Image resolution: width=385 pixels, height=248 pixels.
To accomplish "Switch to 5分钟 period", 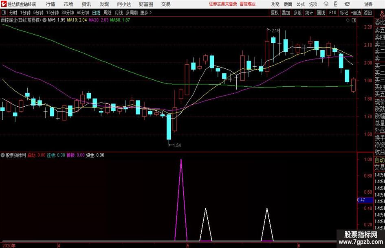I will [38, 13].
